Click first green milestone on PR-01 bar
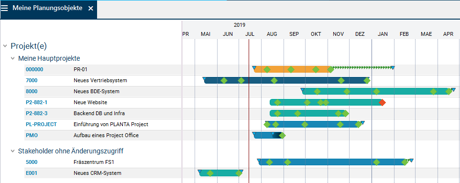The image size is (460, 183). tap(267, 69)
